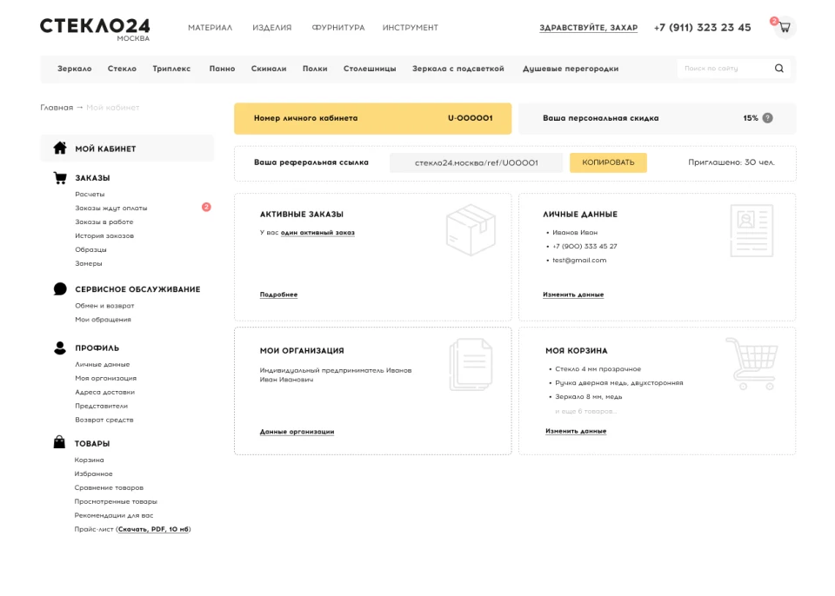
Task: Click Изменить данные under Личные данные
Action: pos(573,295)
